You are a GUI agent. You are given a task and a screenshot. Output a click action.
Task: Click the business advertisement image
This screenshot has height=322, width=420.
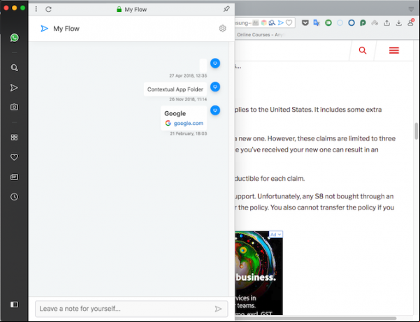pyautogui.click(x=259, y=273)
